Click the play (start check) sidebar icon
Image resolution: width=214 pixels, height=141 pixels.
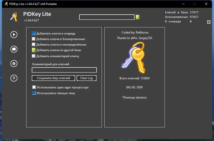[14, 34]
